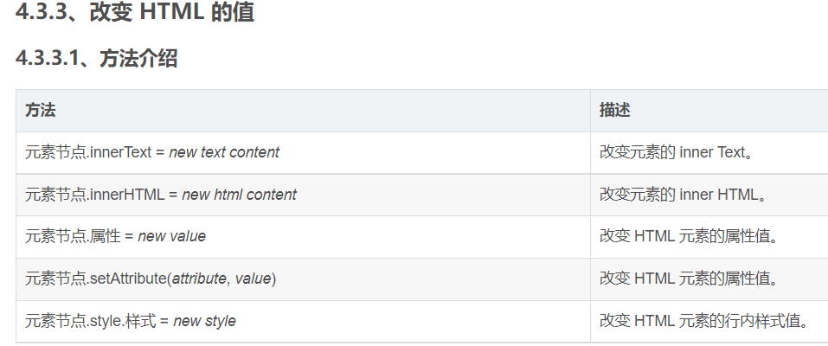Select the "改变 HTML 元素的行内样式值。" description cell

click(x=704, y=321)
